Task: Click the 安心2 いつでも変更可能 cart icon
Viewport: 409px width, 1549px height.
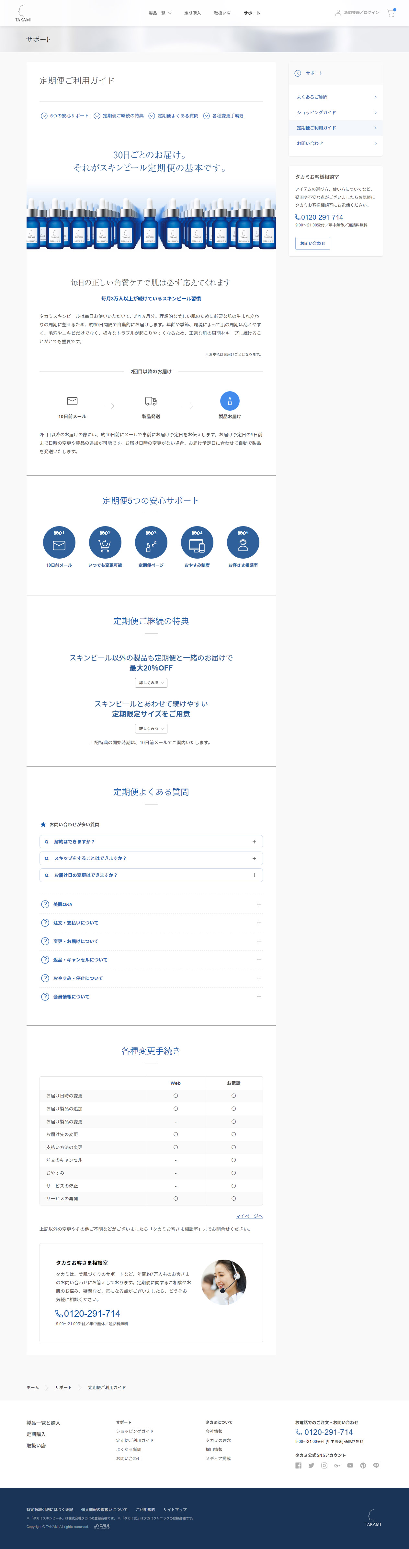Action: click(x=105, y=542)
